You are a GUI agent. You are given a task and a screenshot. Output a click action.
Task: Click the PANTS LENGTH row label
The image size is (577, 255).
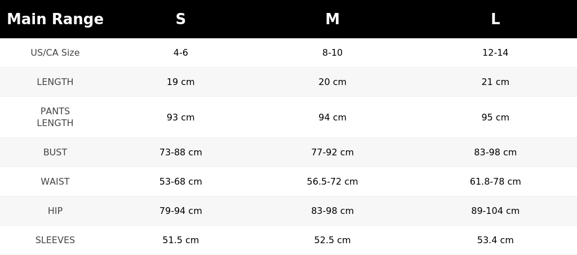click(55, 117)
